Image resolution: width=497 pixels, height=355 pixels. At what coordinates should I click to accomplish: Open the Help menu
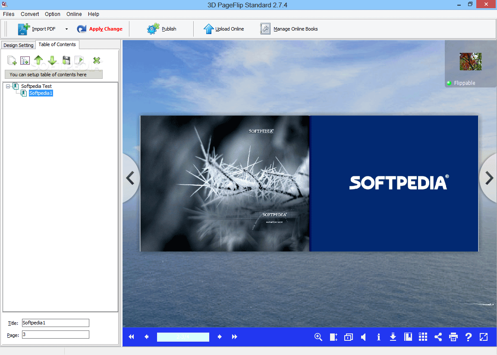pos(94,14)
